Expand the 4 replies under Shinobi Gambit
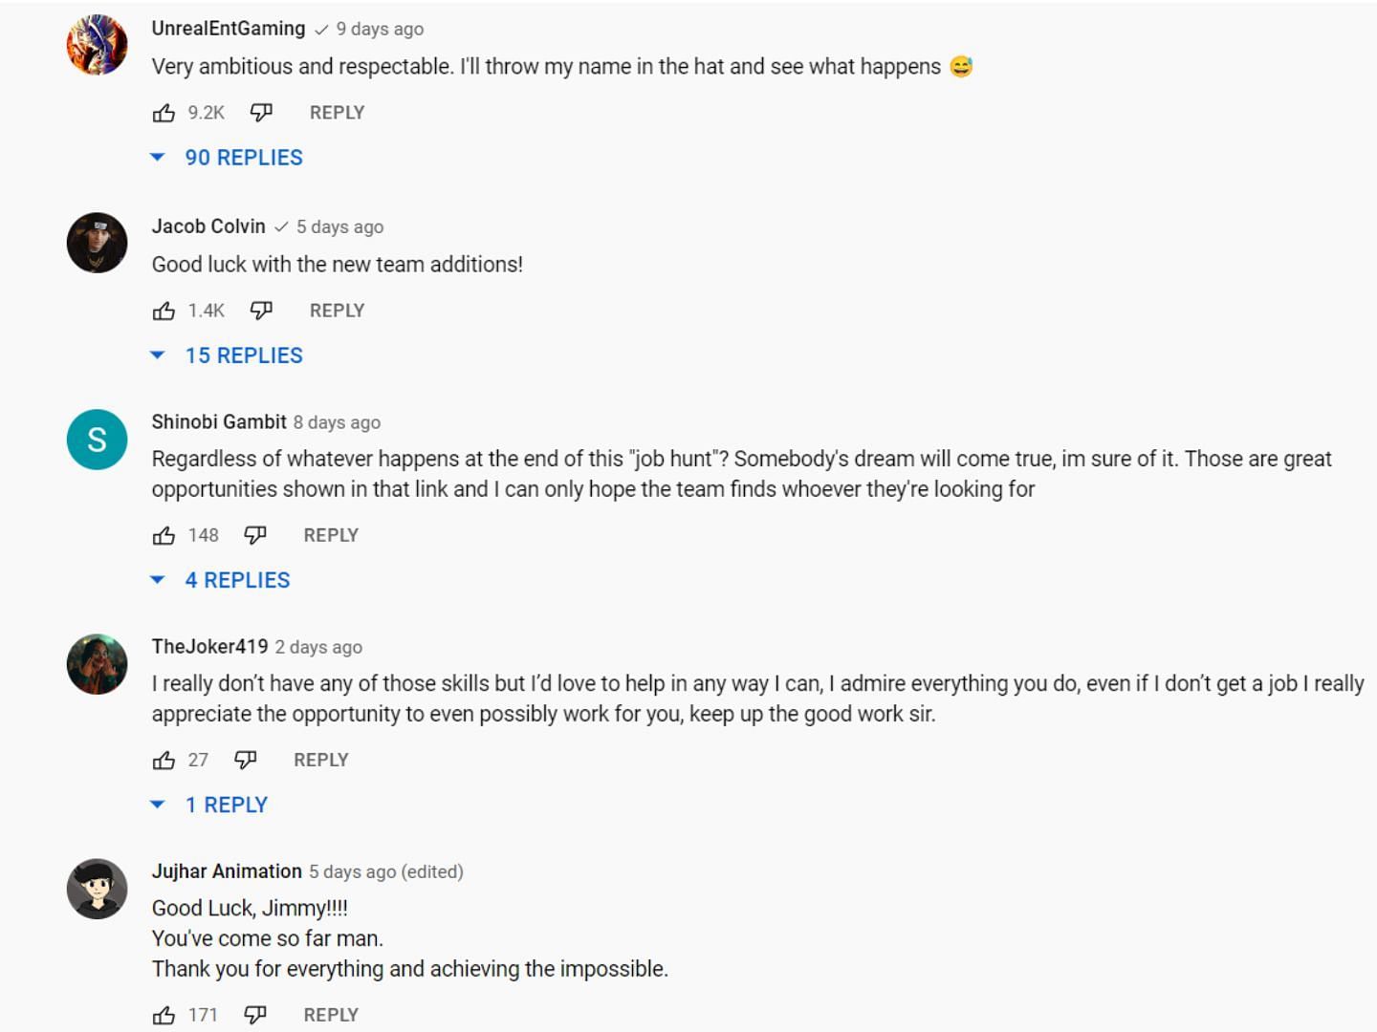1377x1032 pixels. click(x=237, y=579)
